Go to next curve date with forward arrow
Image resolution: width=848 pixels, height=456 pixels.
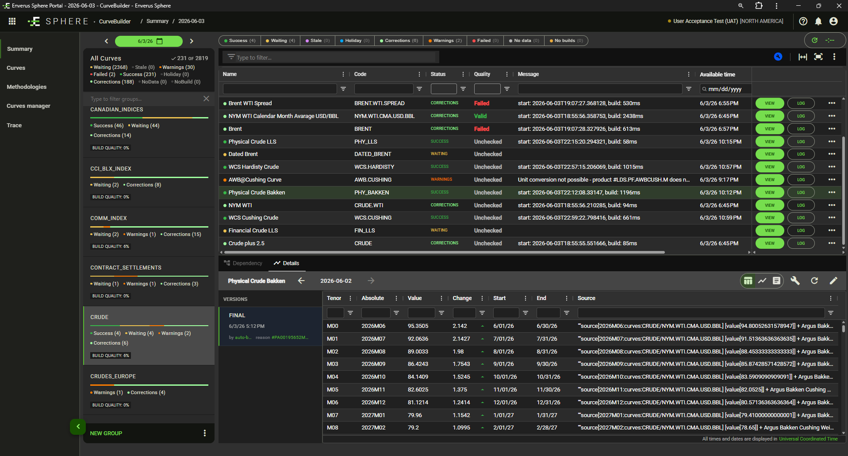click(371, 281)
